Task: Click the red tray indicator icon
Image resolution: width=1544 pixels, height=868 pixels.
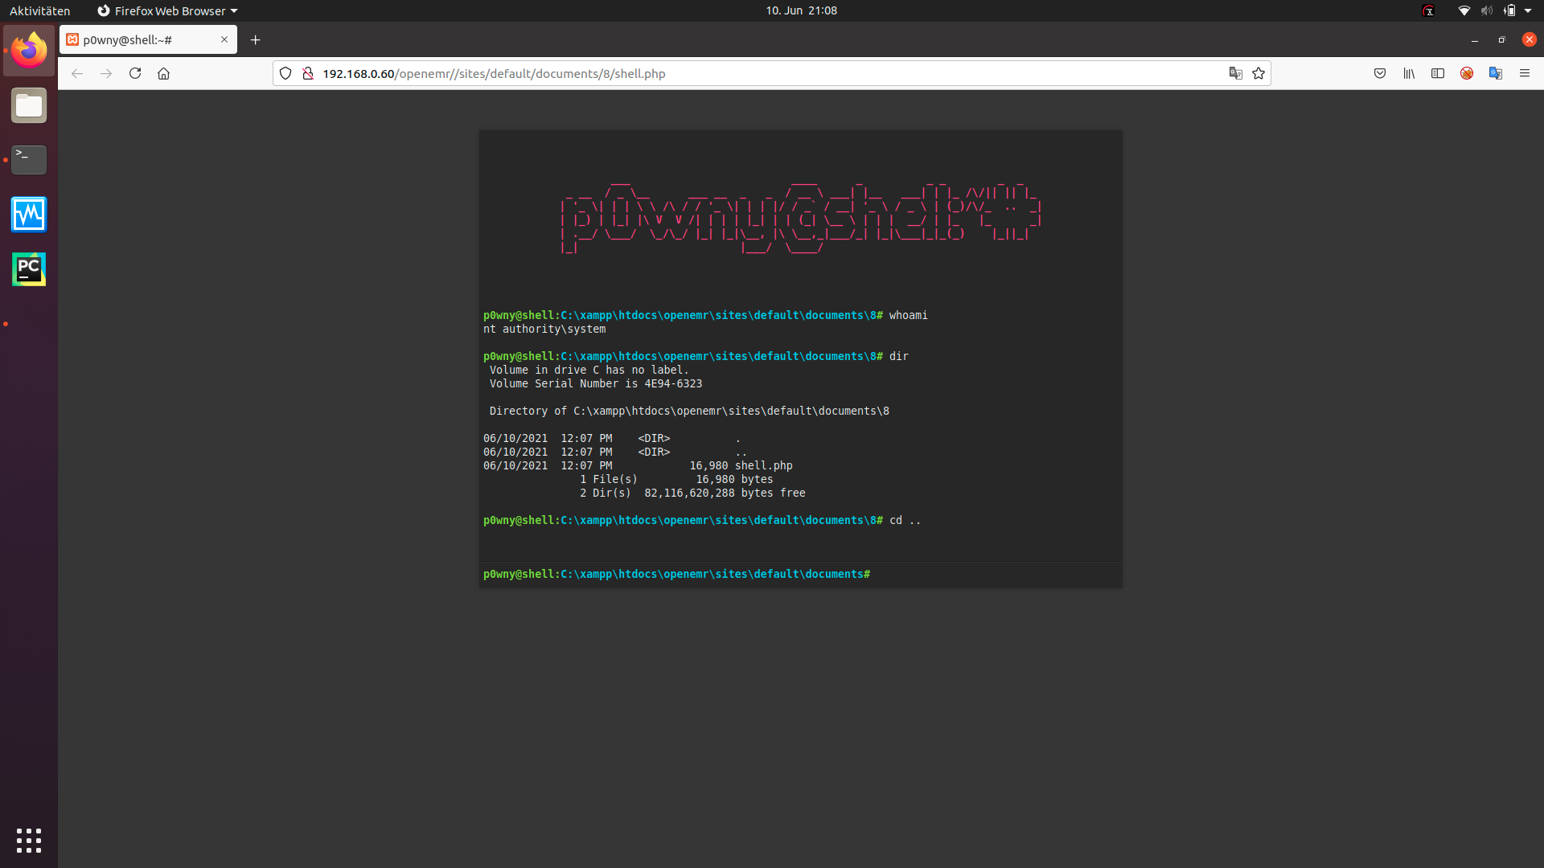Action: 1429,10
